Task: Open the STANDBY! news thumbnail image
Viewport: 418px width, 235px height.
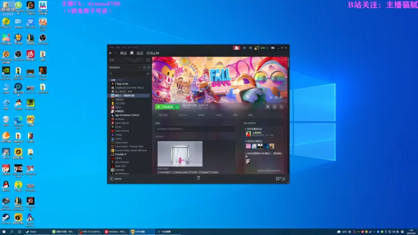Action: pyautogui.click(x=180, y=154)
